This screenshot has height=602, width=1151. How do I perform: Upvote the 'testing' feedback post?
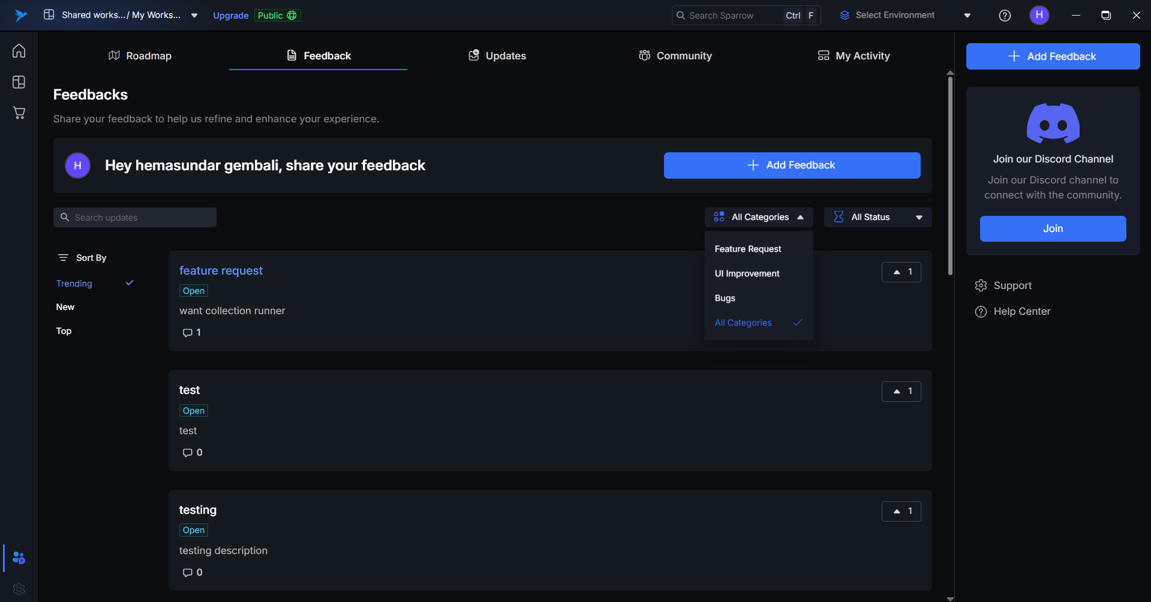coord(901,511)
